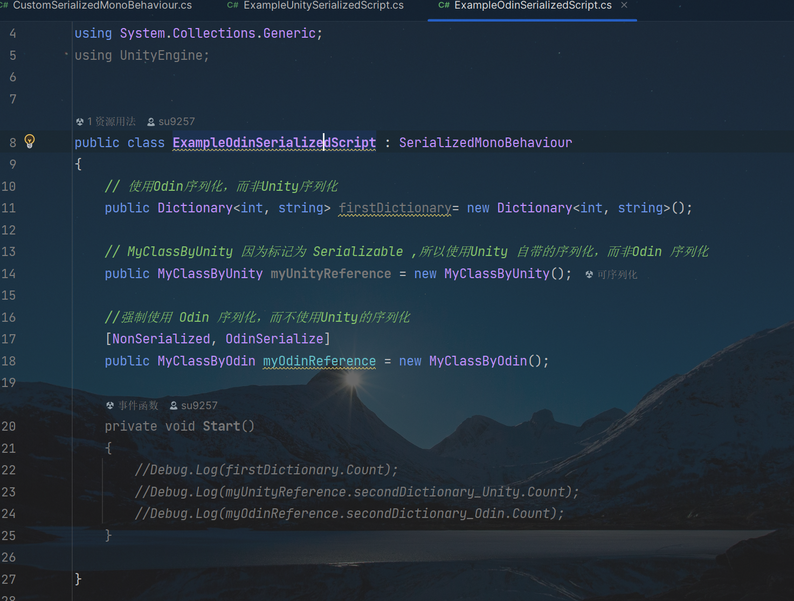794x601 pixels.
Task: Click the Unity icon beside '事件函数'
Action: (x=110, y=405)
